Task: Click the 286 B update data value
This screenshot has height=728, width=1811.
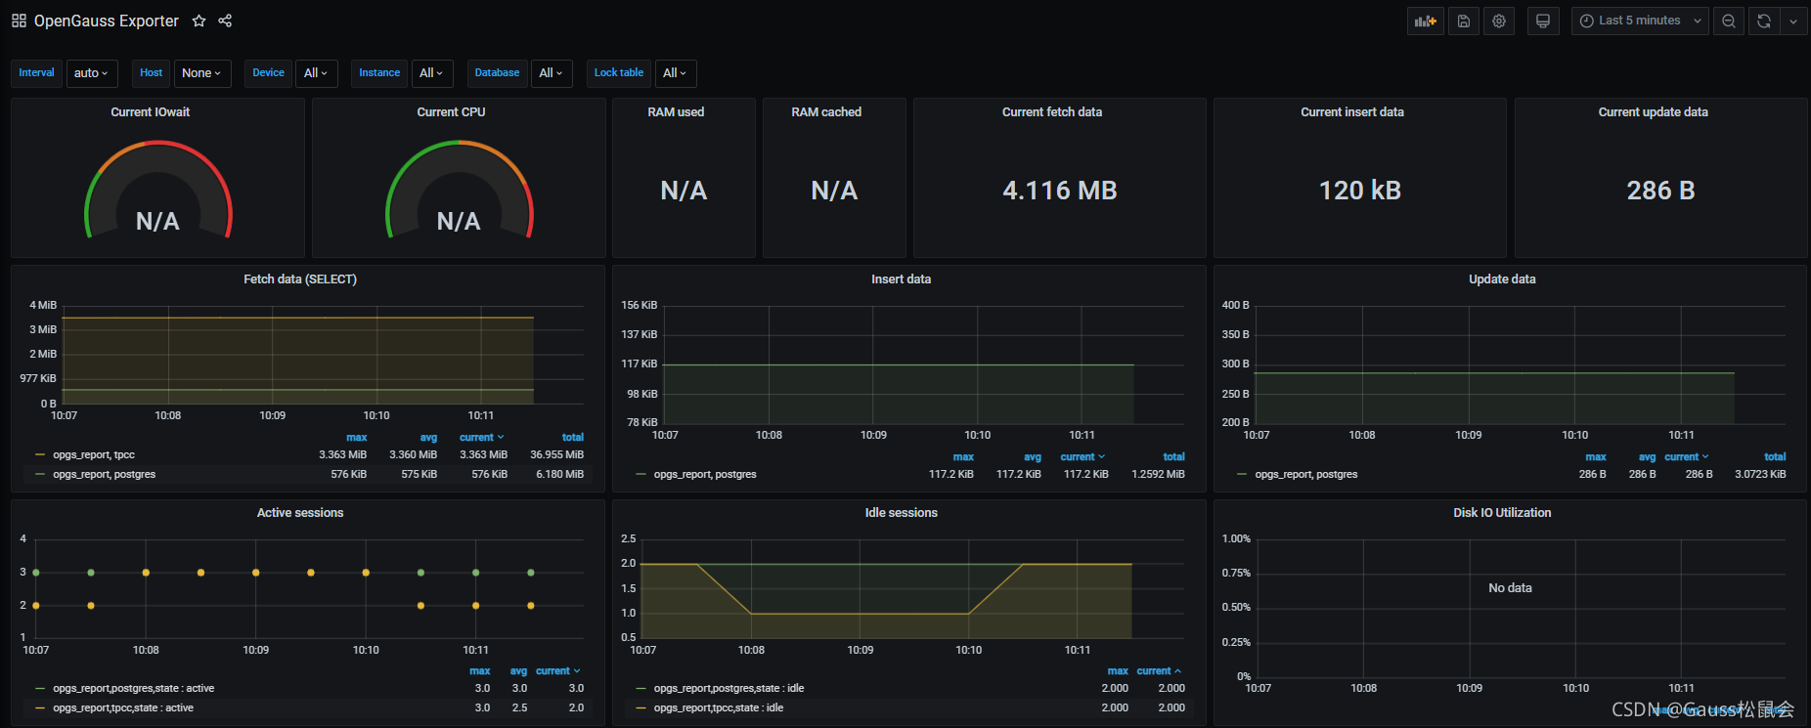Action: point(1660,191)
